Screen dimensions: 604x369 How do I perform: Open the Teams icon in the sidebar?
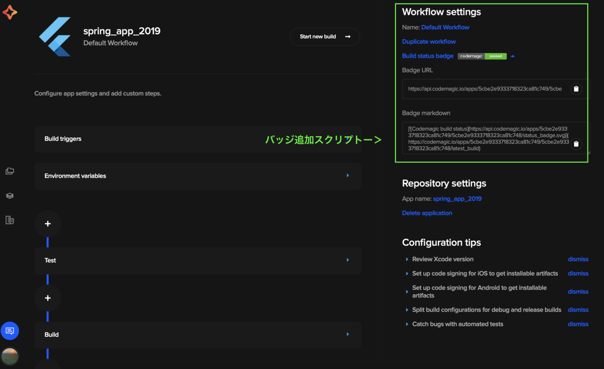[10, 220]
